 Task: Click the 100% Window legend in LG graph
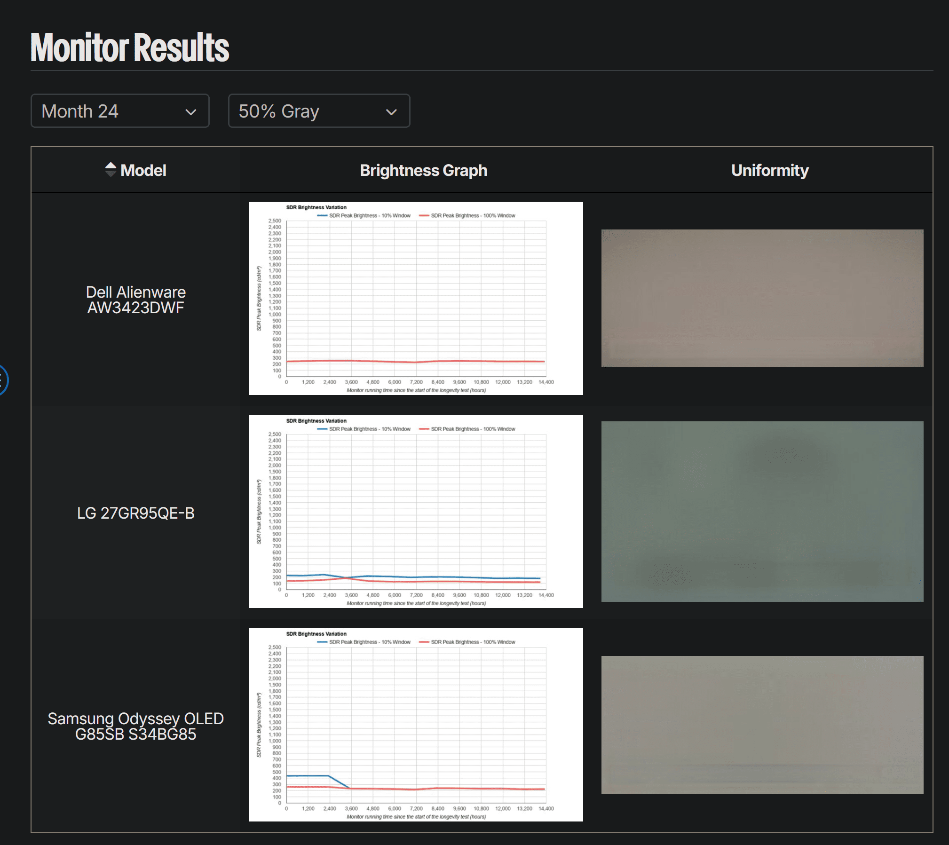[x=467, y=429]
